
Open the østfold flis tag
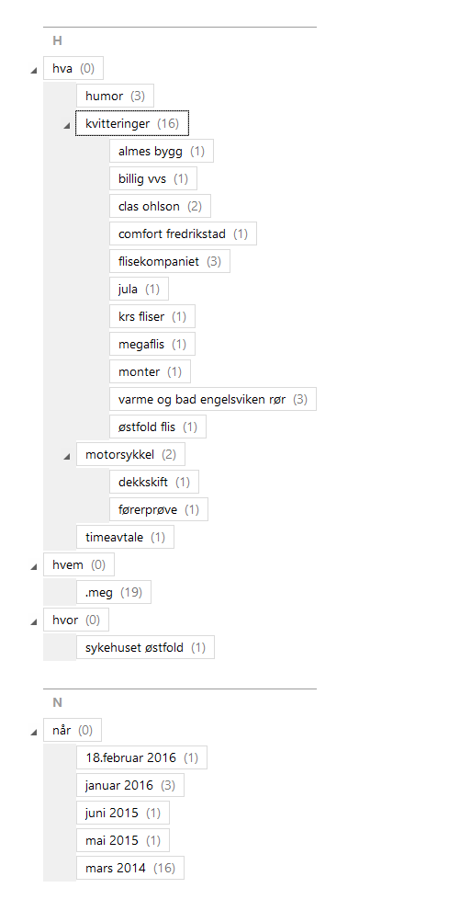click(x=157, y=427)
